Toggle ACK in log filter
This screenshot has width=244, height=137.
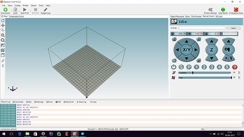click(58, 102)
